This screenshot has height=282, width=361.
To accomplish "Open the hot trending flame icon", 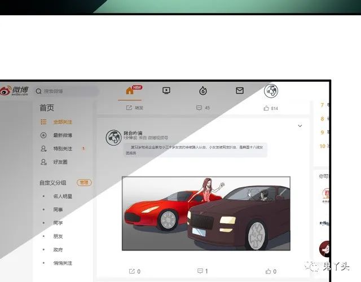I will pyautogui.click(x=203, y=90).
